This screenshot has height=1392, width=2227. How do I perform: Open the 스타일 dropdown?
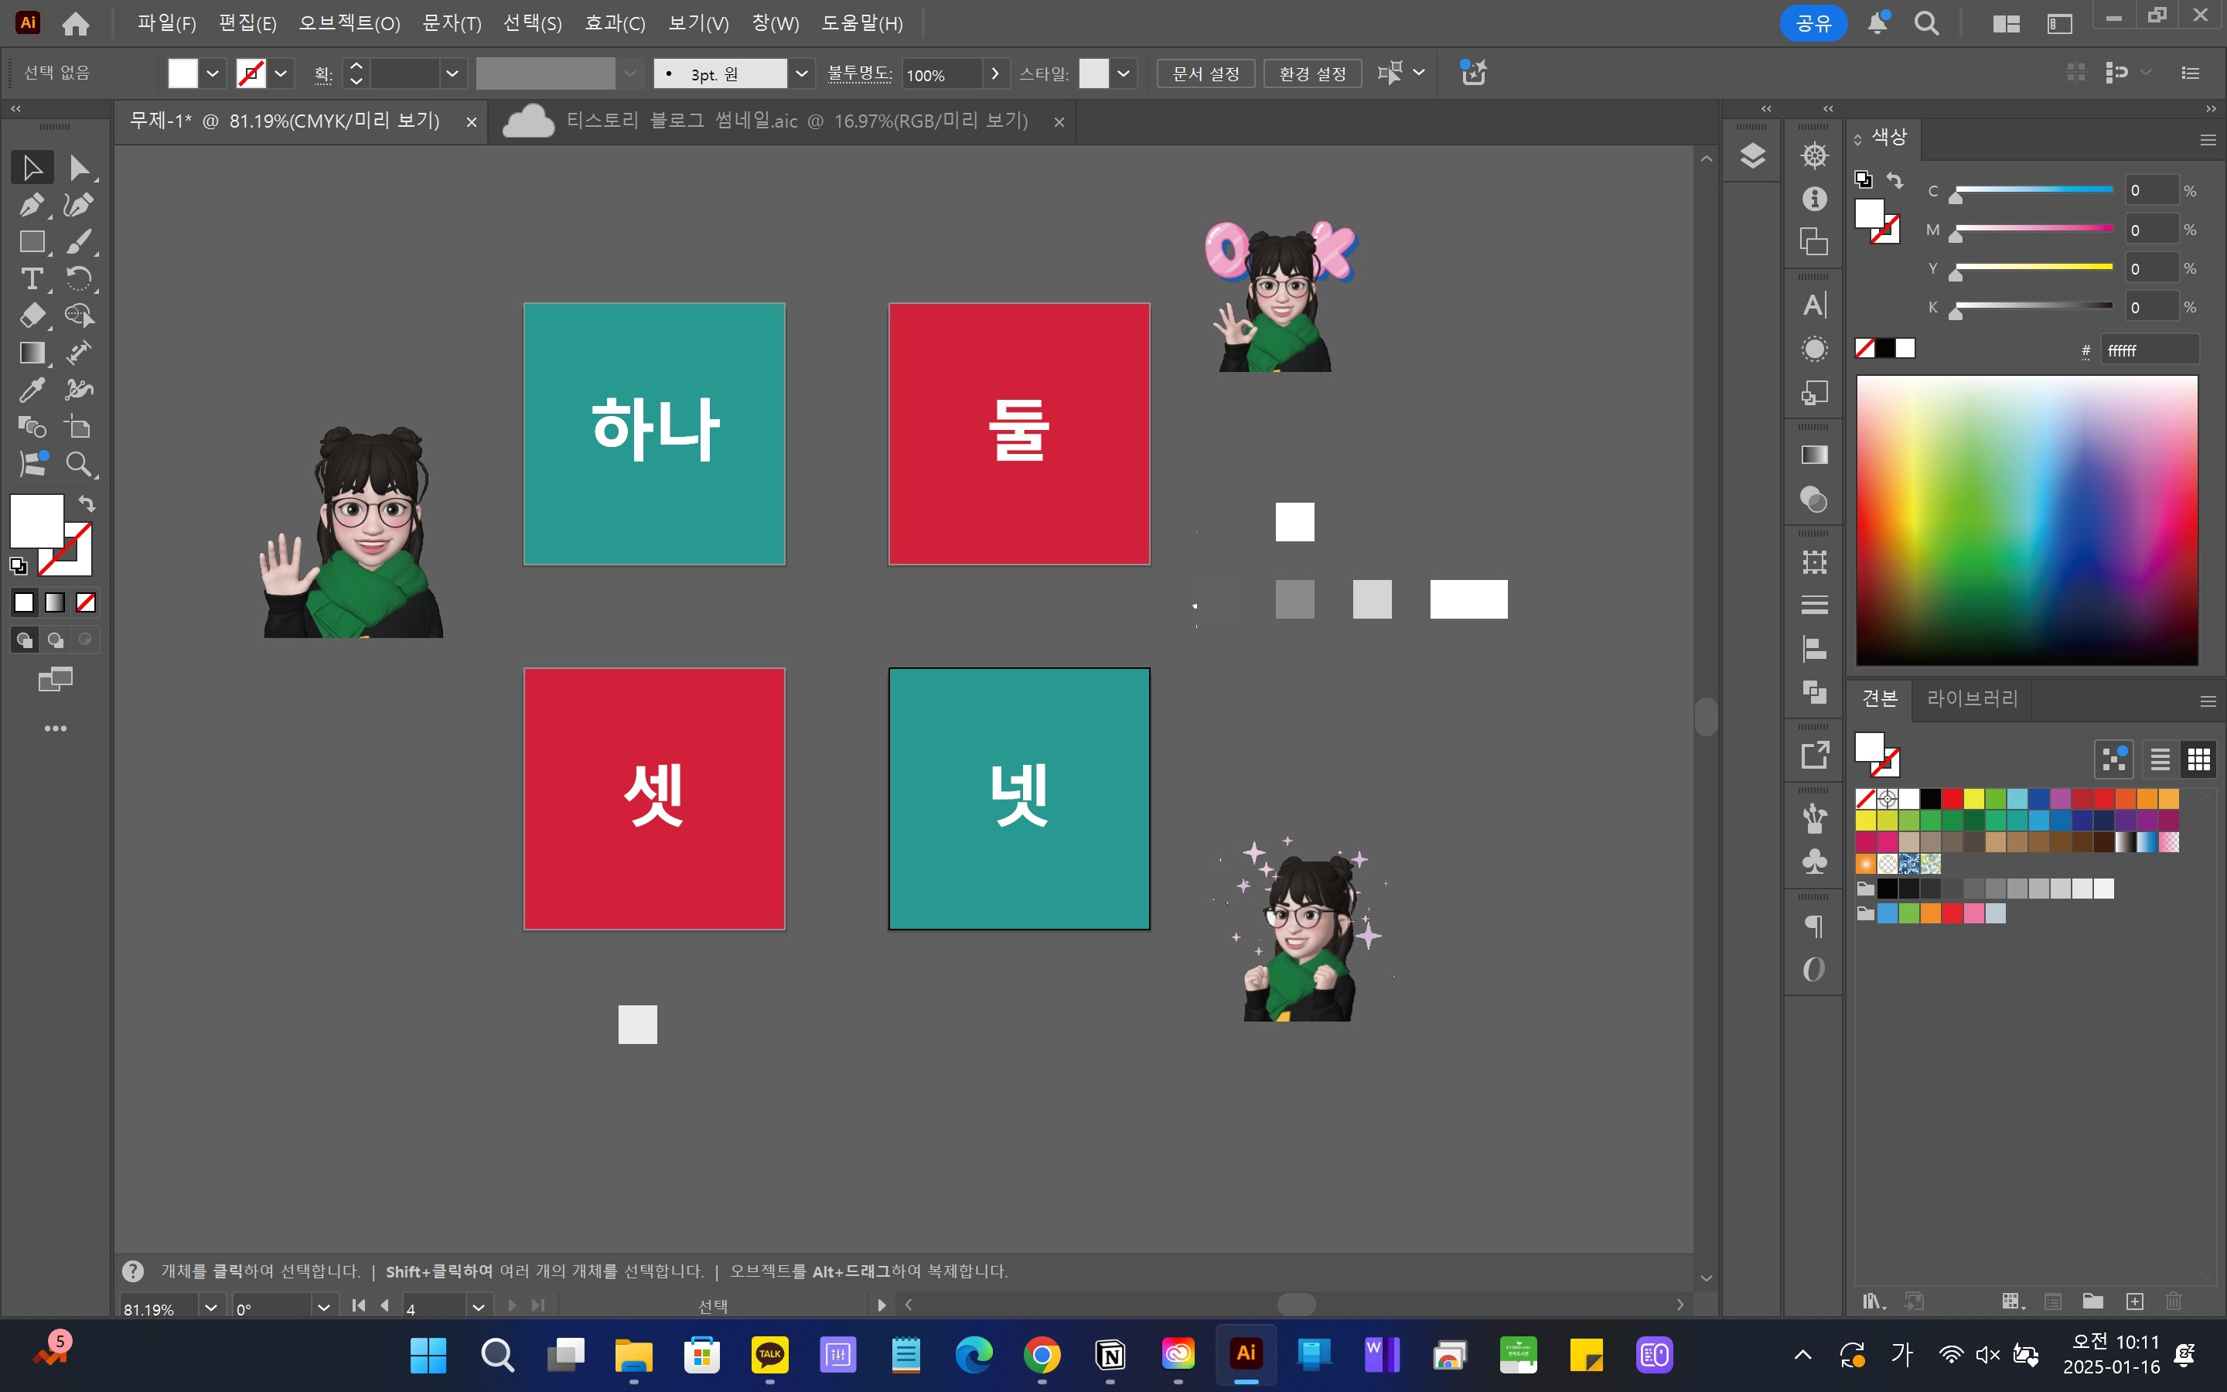[1123, 73]
